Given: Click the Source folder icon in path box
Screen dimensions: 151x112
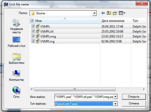Looking at the screenshot, I should coord(33,13).
